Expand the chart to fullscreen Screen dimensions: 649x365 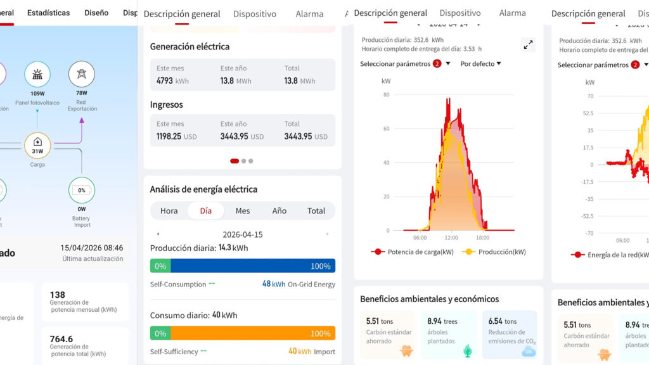(x=528, y=44)
